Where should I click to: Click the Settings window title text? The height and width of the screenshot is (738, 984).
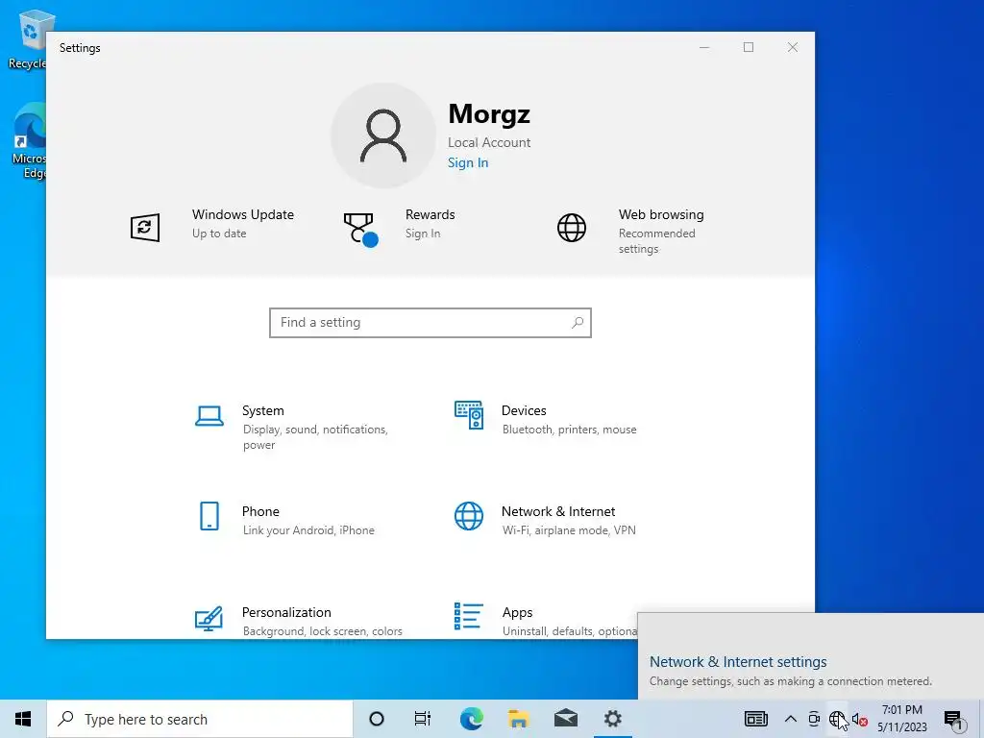tap(80, 48)
